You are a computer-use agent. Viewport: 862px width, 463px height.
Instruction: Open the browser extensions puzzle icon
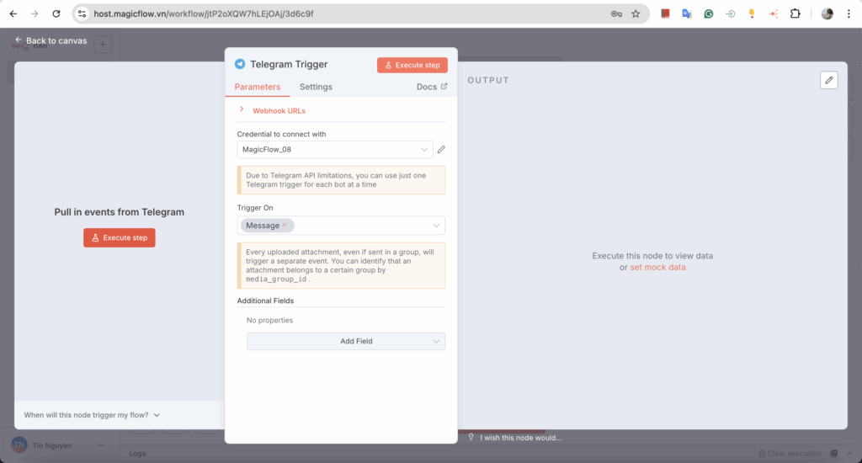click(x=795, y=13)
